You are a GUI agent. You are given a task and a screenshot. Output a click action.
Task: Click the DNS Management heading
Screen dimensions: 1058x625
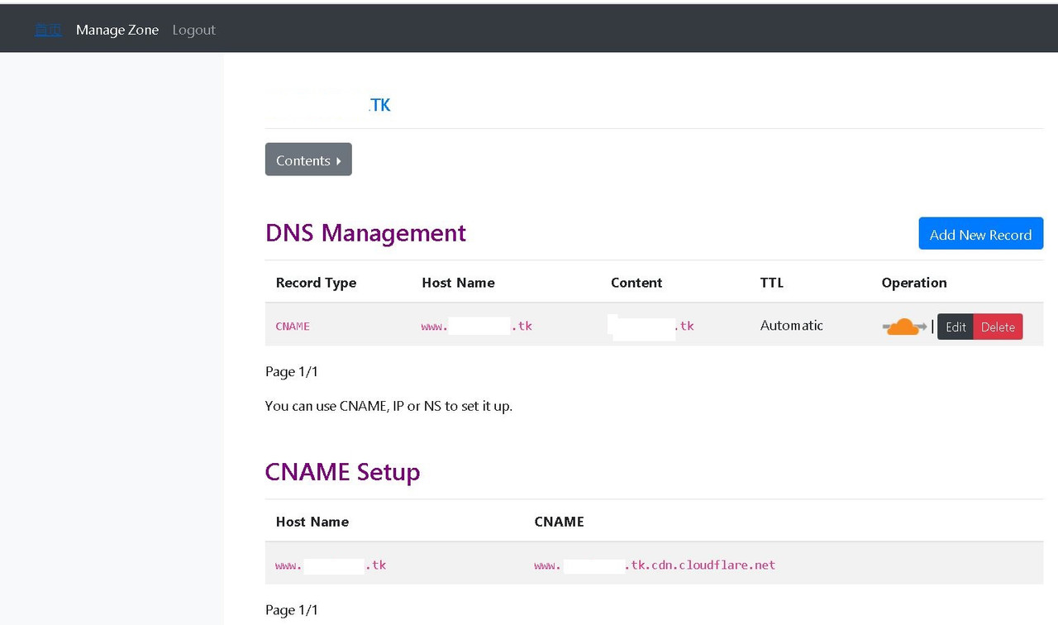[365, 233]
